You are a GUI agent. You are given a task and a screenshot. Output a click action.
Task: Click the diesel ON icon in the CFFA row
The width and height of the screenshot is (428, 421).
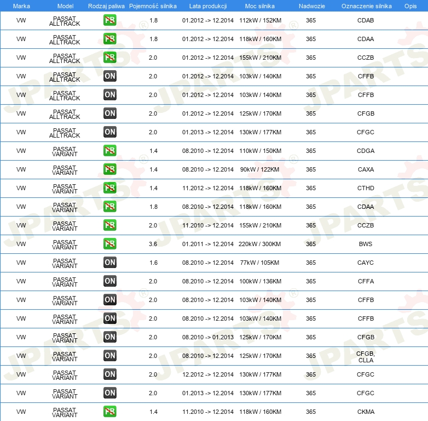(x=109, y=281)
